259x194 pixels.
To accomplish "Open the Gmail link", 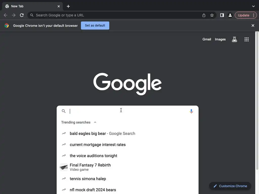I will [207, 39].
